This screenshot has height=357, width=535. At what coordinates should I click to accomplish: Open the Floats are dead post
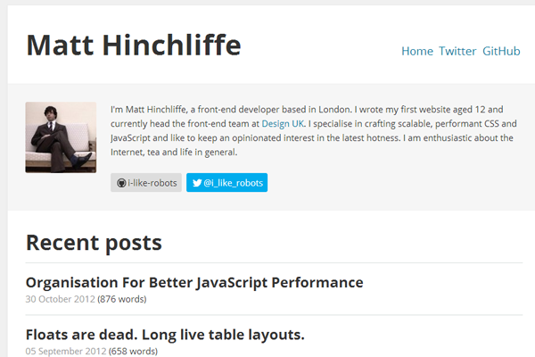tap(165, 335)
